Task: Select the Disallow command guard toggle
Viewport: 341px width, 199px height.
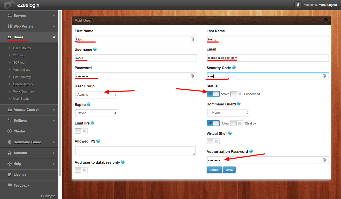Action: coord(237,123)
